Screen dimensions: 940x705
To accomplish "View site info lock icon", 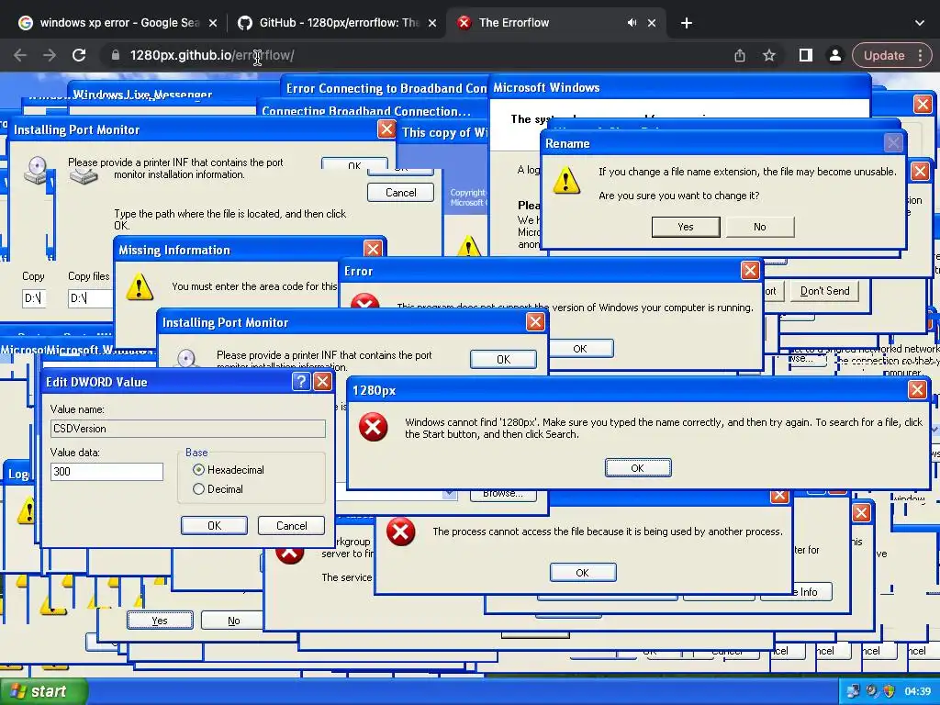I will click(x=115, y=55).
